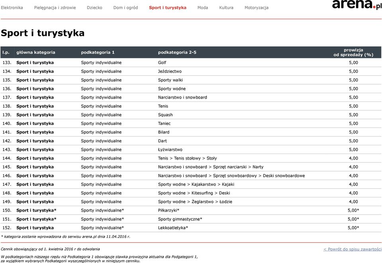Click the 4,00 commission in row 149

(x=353, y=202)
